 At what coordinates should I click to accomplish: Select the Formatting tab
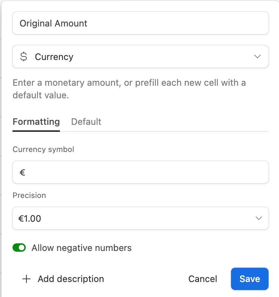click(x=36, y=122)
